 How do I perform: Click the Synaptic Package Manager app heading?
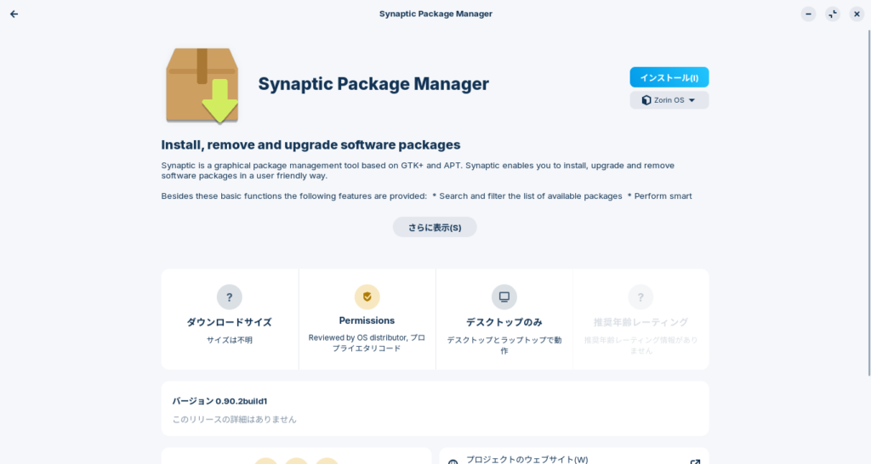[373, 84]
